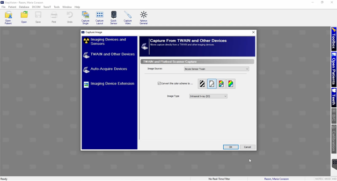Launch the Quick Sensor tool
Image resolution: width=337 pixels, height=181 pixels.
pyautogui.click(x=114, y=18)
